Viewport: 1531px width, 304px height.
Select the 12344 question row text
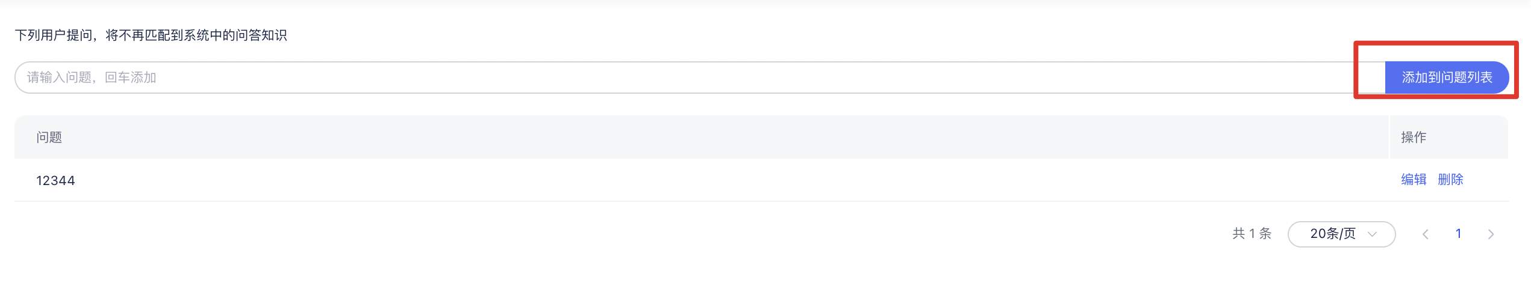pos(55,181)
